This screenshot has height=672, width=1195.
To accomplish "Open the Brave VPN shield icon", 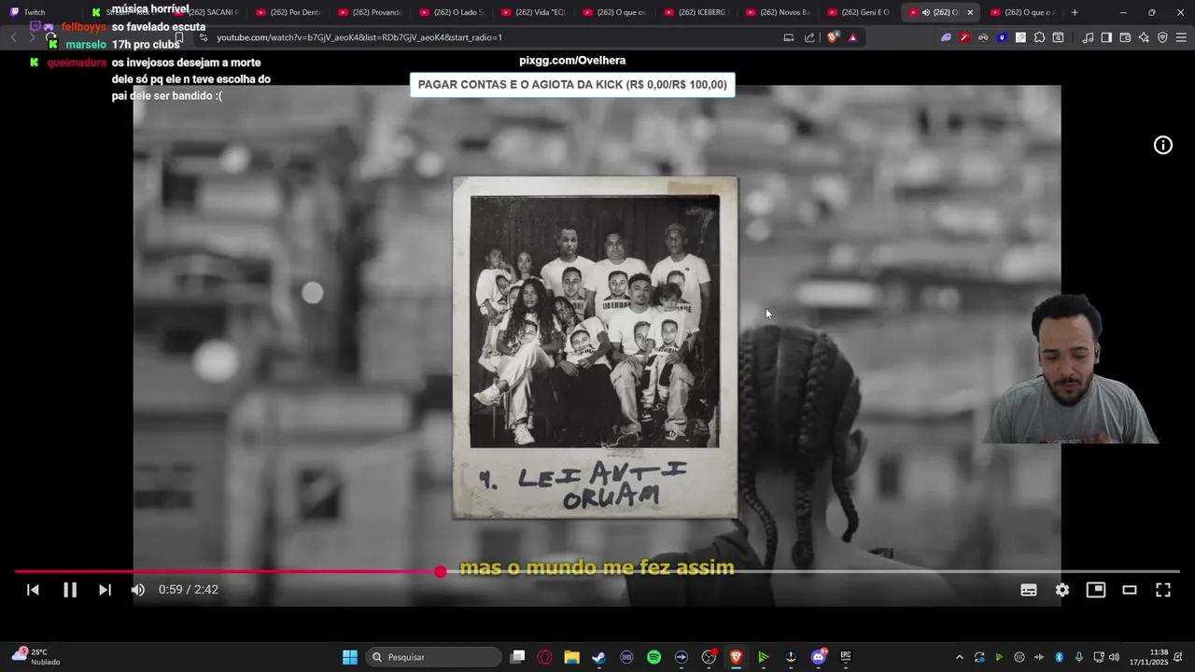I will (x=1162, y=37).
